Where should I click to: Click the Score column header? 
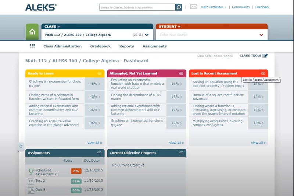pyautogui.click(x=68, y=161)
